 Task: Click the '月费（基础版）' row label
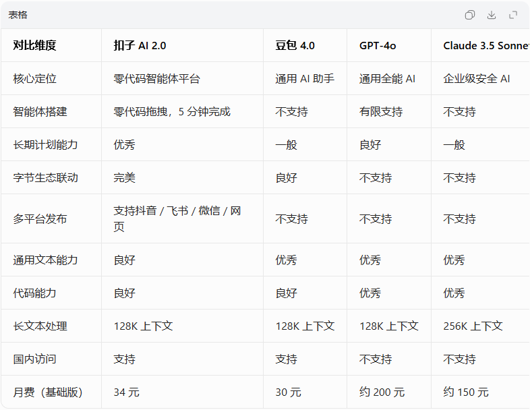pos(48,392)
